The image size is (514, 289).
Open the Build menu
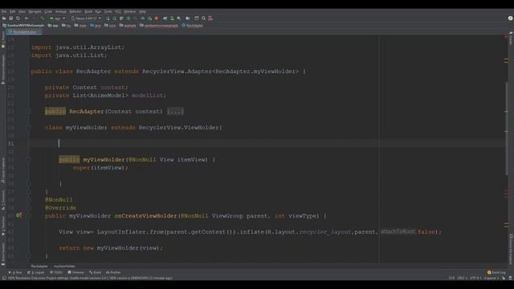click(88, 11)
